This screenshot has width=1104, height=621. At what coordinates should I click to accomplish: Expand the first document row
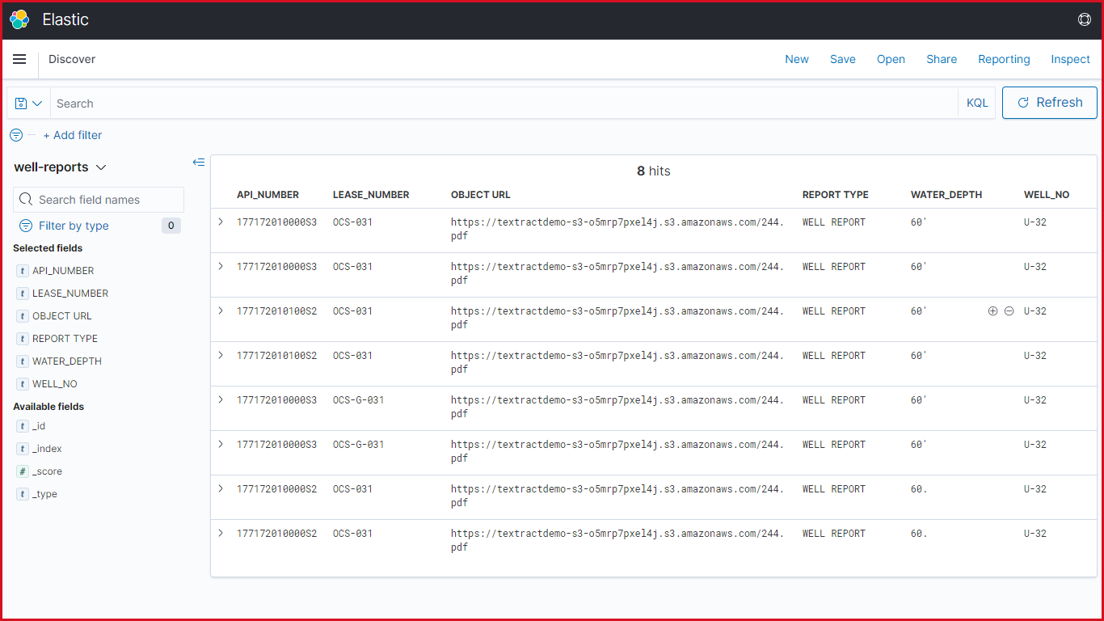221,221
